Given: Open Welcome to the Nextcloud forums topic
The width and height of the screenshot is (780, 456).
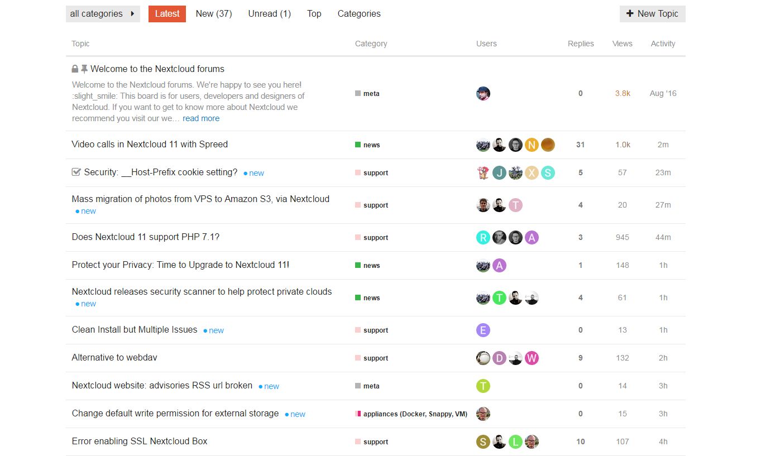Looking at the screenshot, I should coord(157,69).
